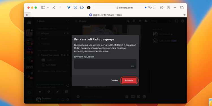Image resolution: width=212 pixels, height=106 pixels.
Task: Open the blue diamond extension in Safari
Action: tap(69, 8)
